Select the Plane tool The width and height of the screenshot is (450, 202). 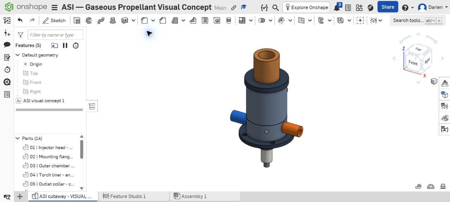point(301,21)
